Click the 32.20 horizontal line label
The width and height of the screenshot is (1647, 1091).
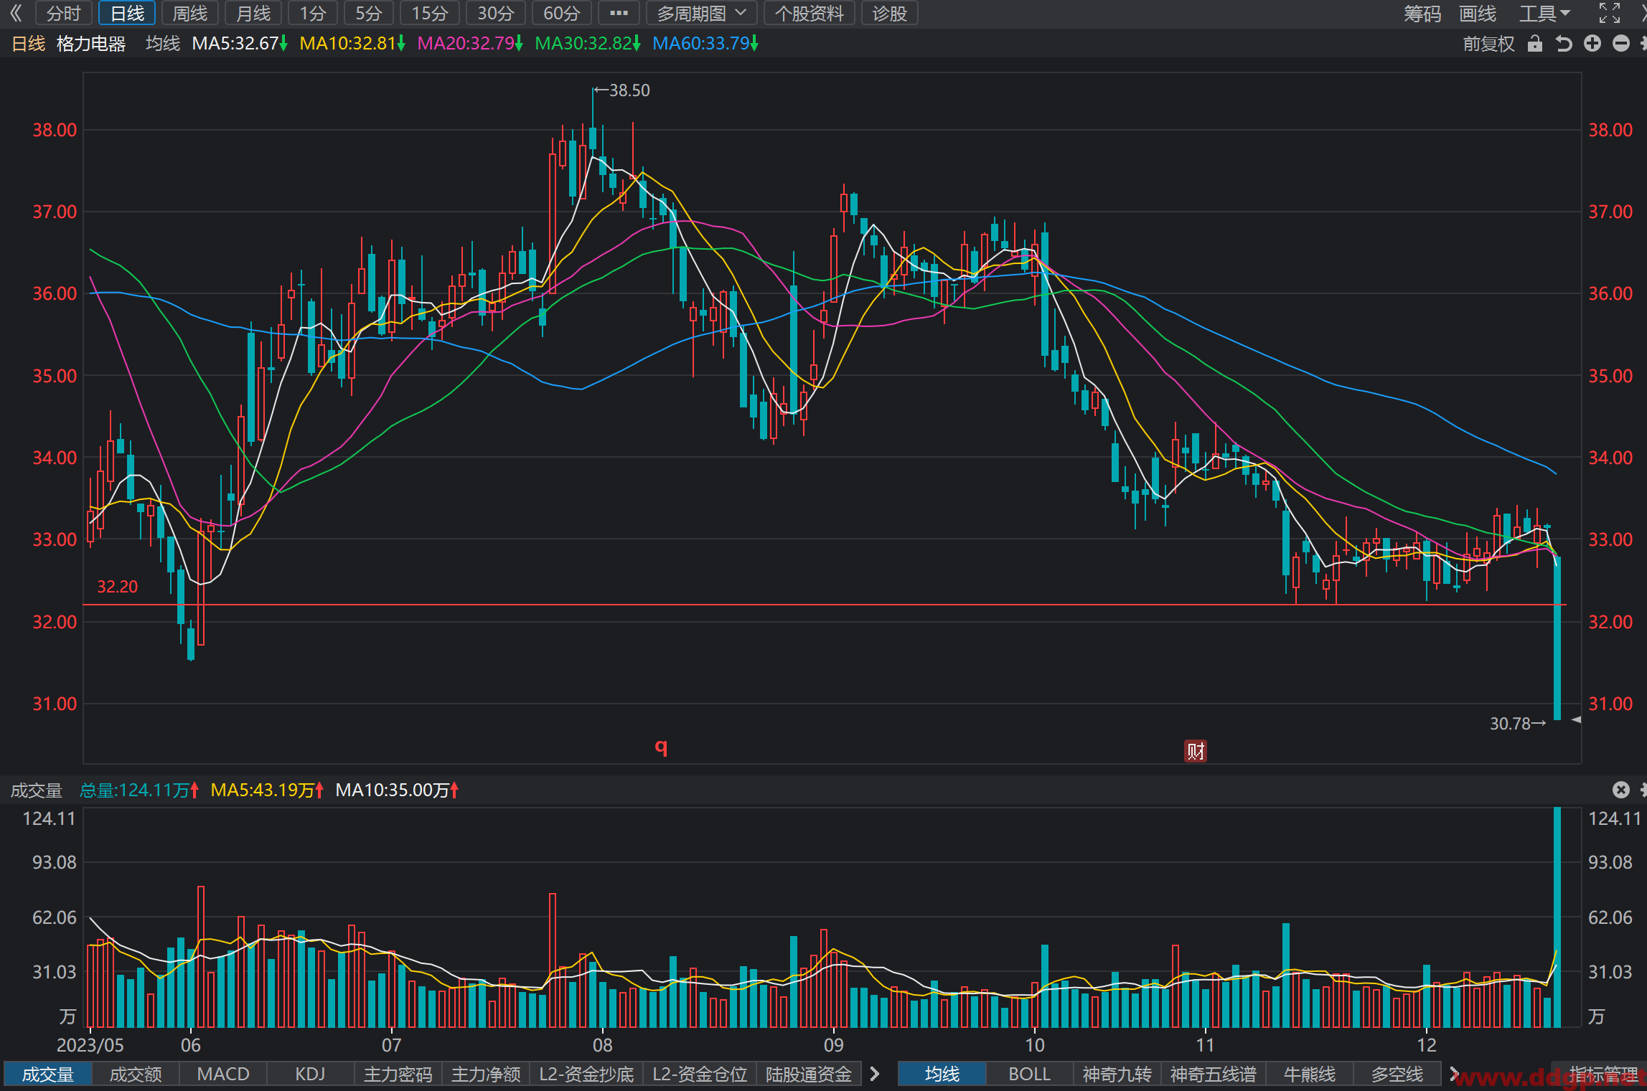pyautogui.click(x=117, y=587)
